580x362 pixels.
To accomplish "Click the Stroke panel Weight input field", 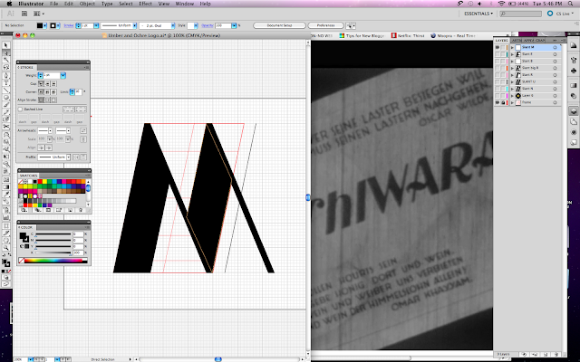I will point(52,75).
